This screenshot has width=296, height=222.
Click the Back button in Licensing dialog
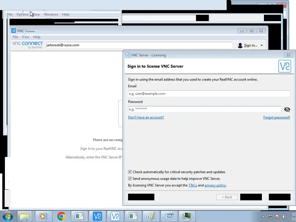[227, 197]
